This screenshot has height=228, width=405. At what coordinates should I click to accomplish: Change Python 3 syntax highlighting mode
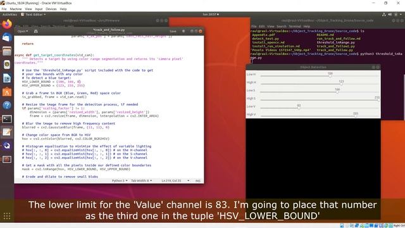tap(120, 180)
